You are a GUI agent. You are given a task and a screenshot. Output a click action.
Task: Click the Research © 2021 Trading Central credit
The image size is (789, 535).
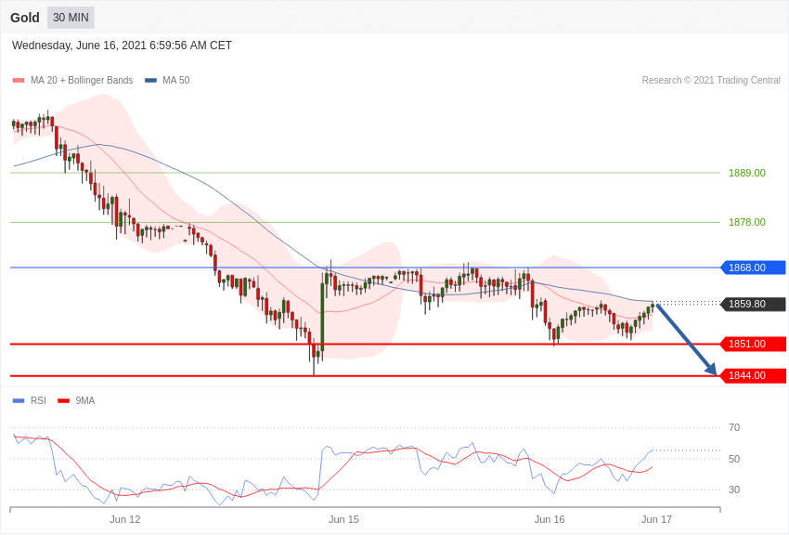[711, 80]
